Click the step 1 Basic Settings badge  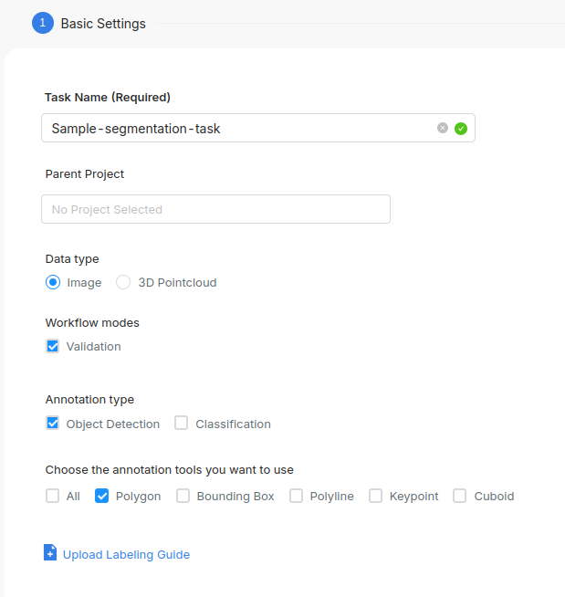pyautogui.click(x=42, y=24)
